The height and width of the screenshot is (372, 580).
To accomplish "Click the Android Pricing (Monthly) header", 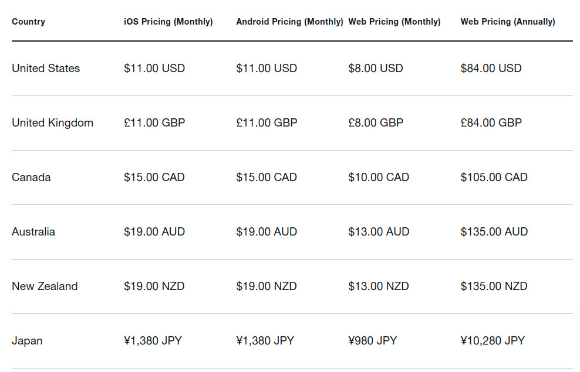I will click(x=289, y=22).
